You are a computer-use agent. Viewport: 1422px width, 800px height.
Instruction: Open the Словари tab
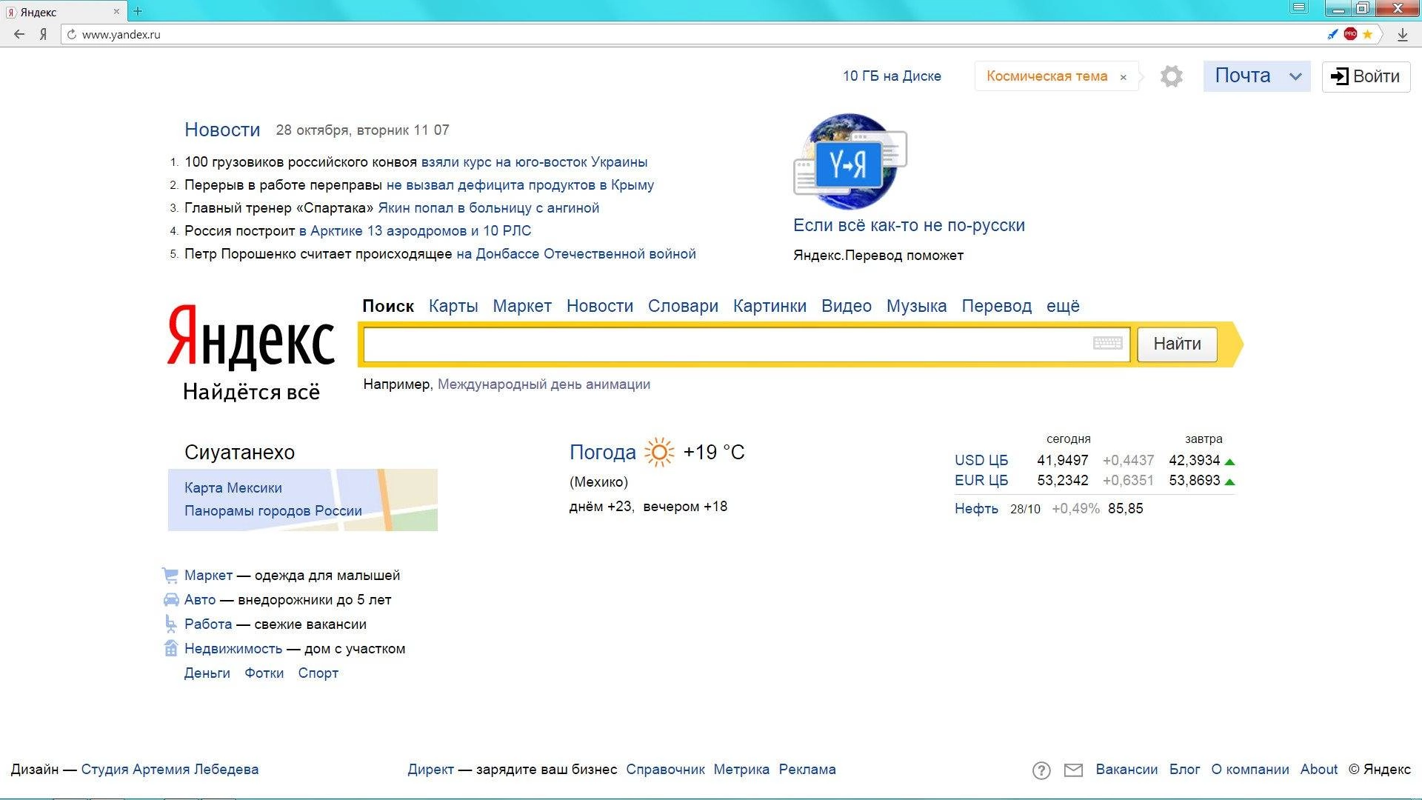tap(683, 306)
